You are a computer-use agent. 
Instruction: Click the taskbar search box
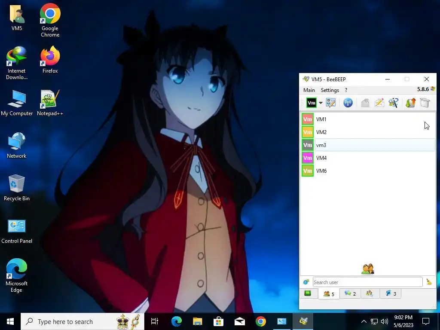pos(82,321)
